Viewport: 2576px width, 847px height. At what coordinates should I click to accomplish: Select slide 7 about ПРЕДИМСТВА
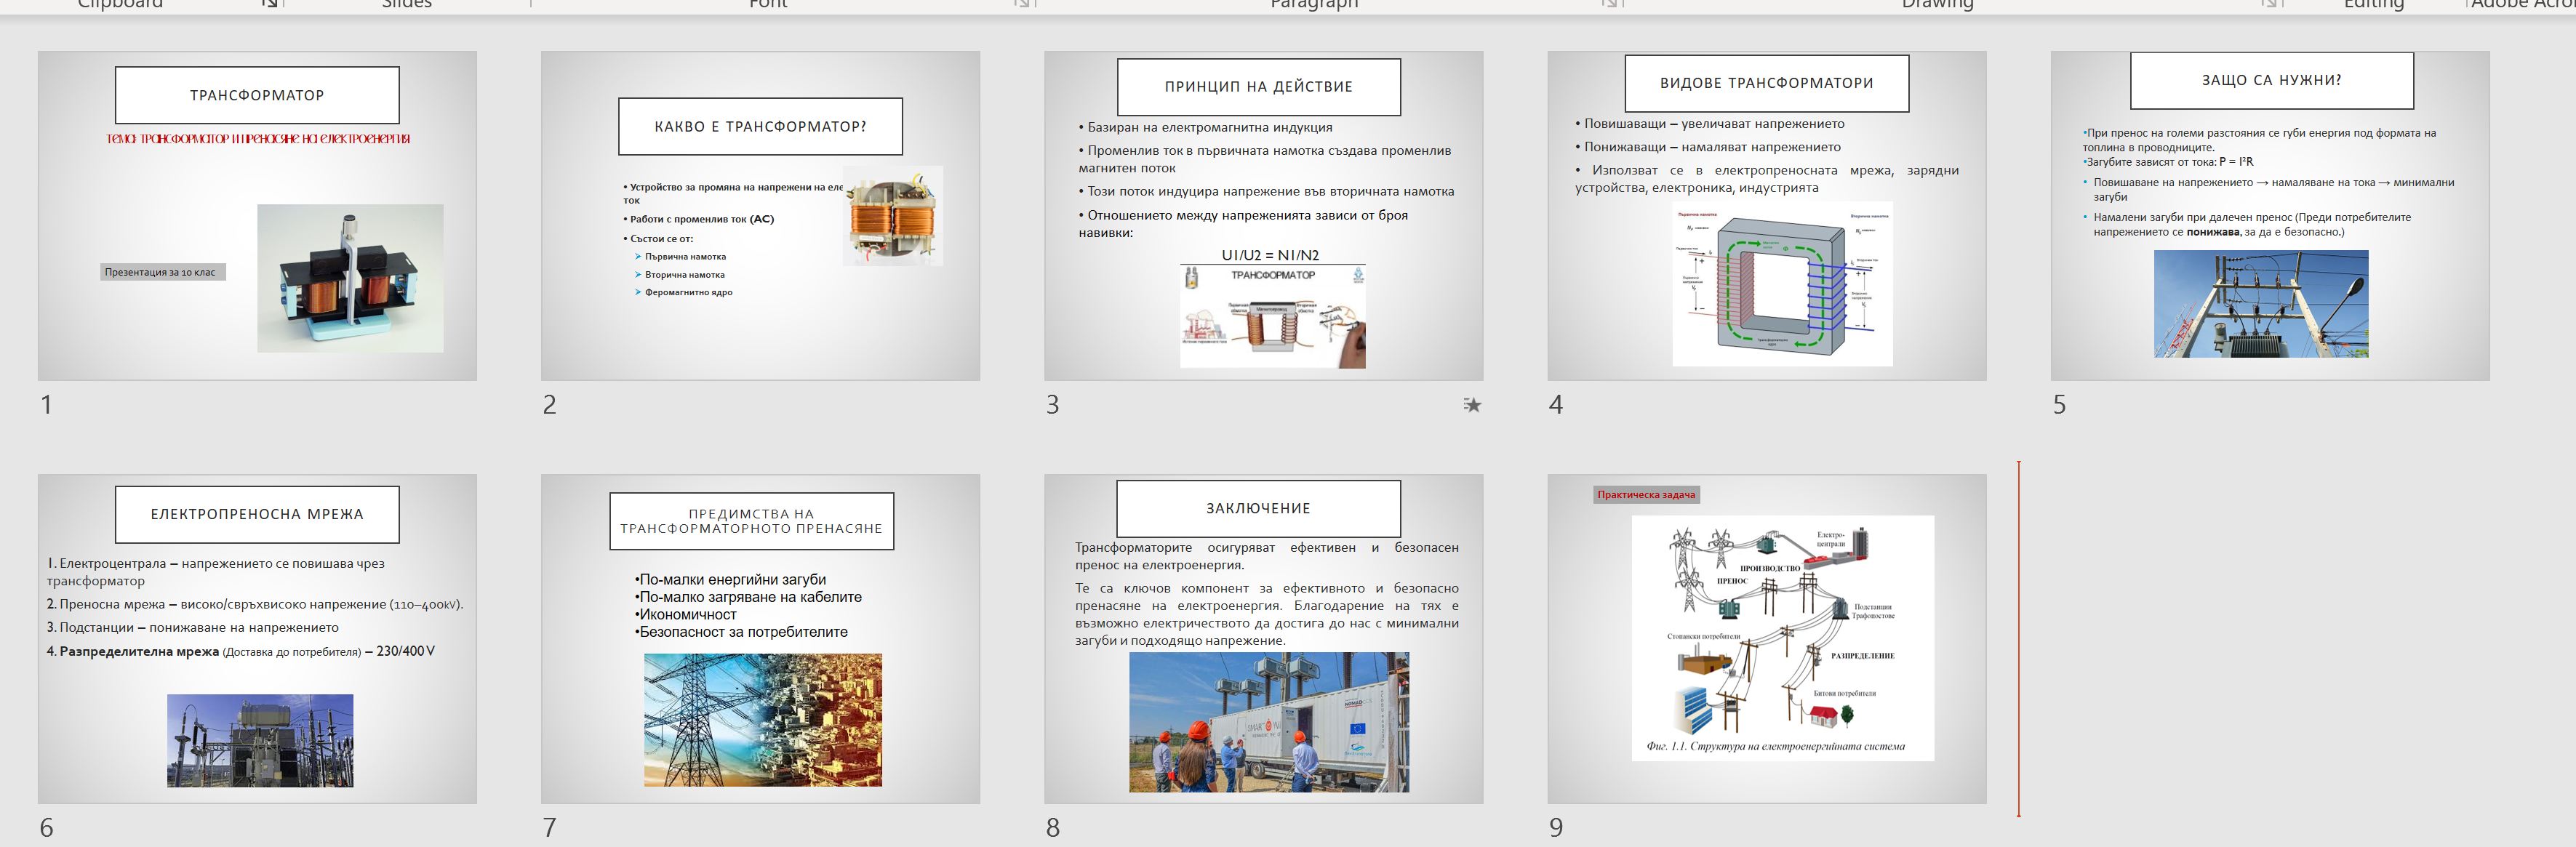(760, 638)
